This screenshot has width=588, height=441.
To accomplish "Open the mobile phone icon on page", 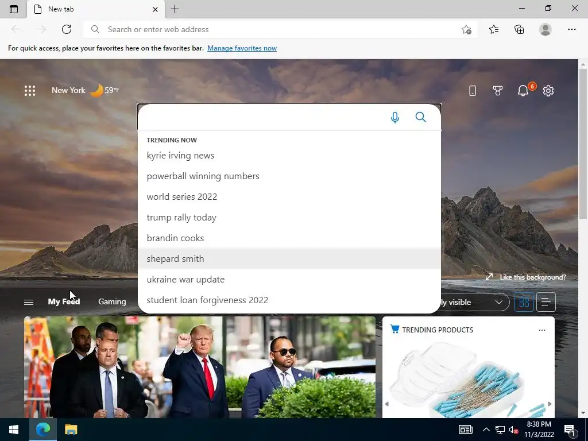I will pyautogui.click(x=473, y=90).
